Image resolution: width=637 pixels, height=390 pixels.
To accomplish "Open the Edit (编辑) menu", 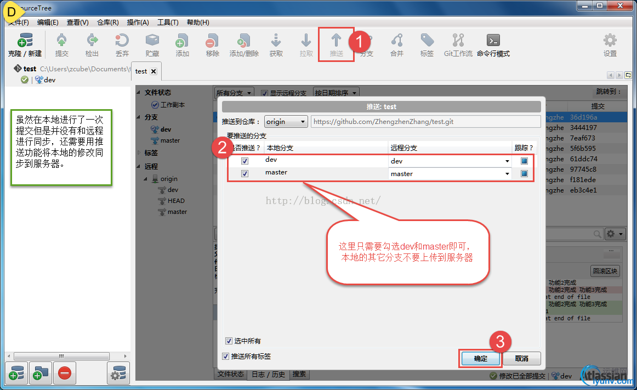I will click(48, 22).
